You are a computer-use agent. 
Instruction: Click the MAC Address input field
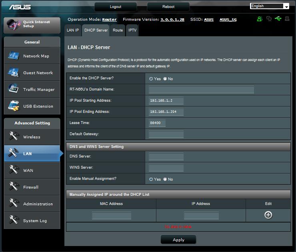[x=112, y=215]
